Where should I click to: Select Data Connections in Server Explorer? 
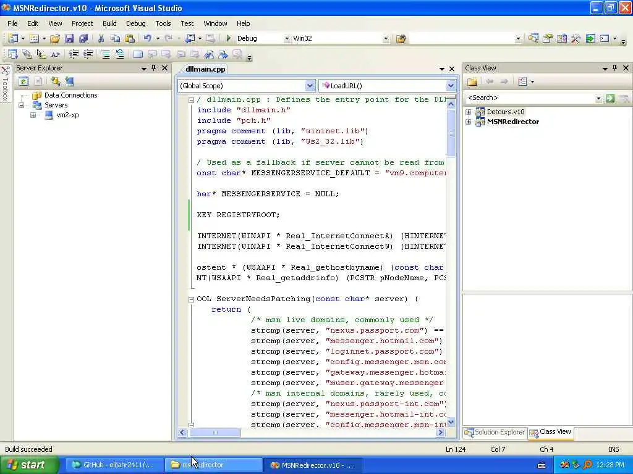(70, 95)
